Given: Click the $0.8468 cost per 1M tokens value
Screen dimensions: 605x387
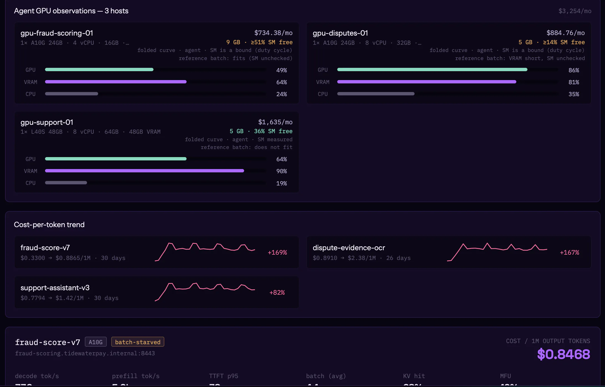Looking at the screenshot, I should (x=564, y=354).
